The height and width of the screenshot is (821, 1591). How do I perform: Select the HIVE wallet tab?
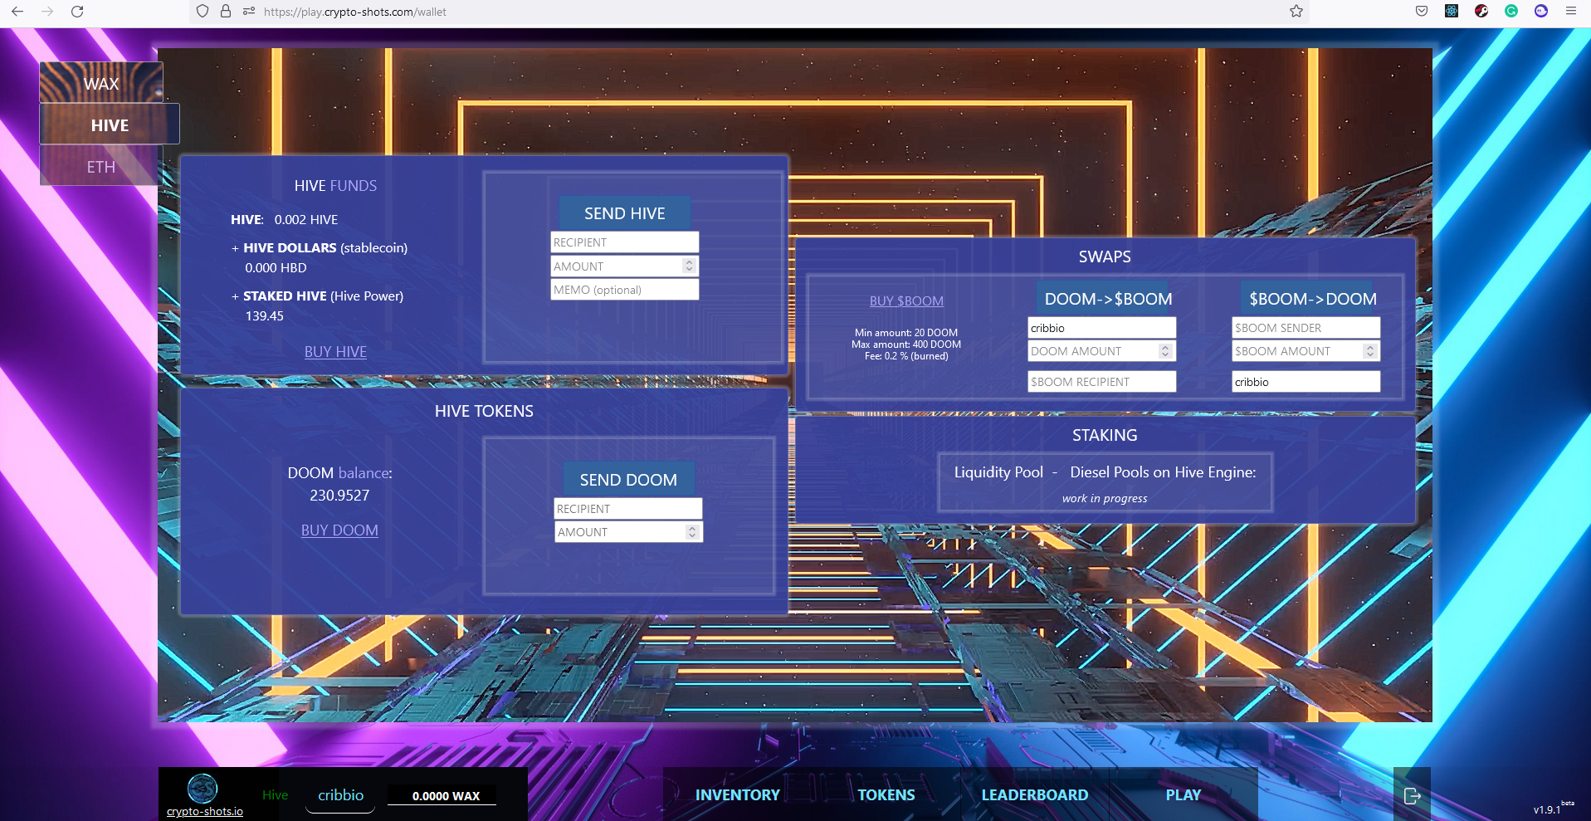[x=110, y=125]
